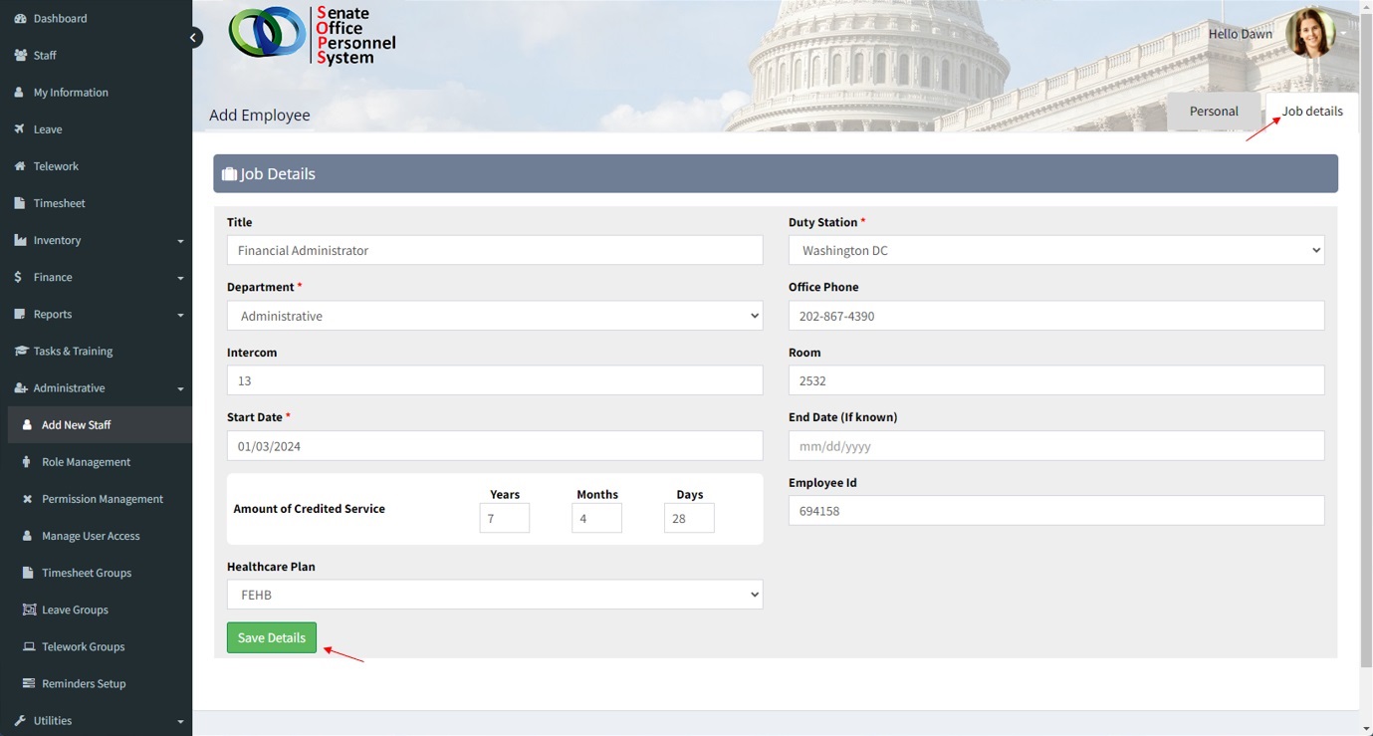
Task: Open Manage User Access link
Action: (x=91, y=536)
